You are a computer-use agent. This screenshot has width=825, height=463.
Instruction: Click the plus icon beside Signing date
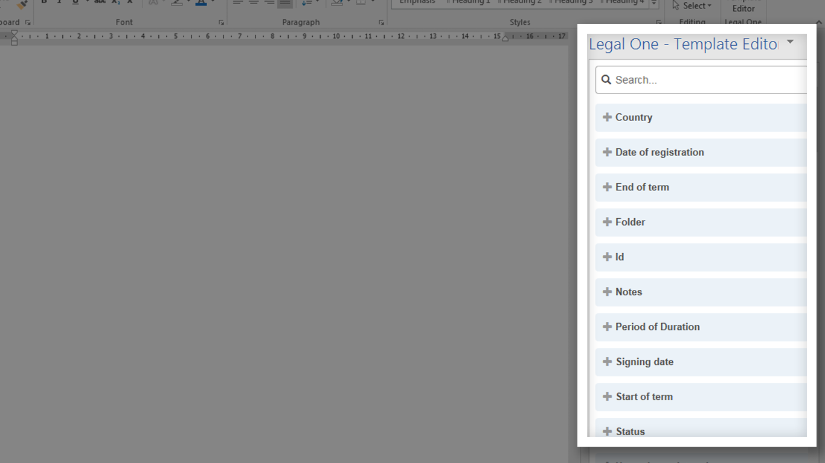(x=608, y=362)
